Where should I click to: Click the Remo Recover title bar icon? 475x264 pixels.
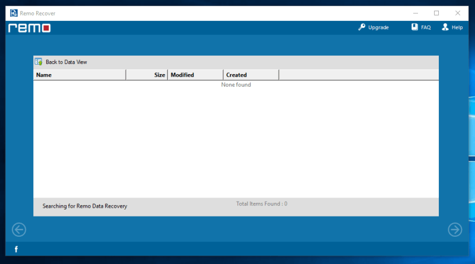tap(14, 13)
